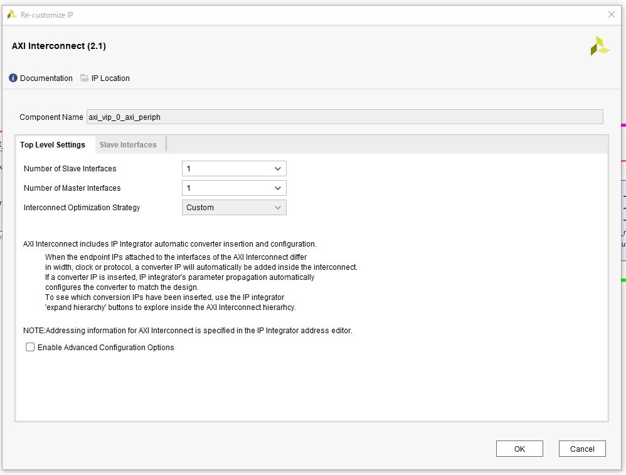Close the Re-customize IP dialog
The image size is (626, 475).
coord(612,14)
